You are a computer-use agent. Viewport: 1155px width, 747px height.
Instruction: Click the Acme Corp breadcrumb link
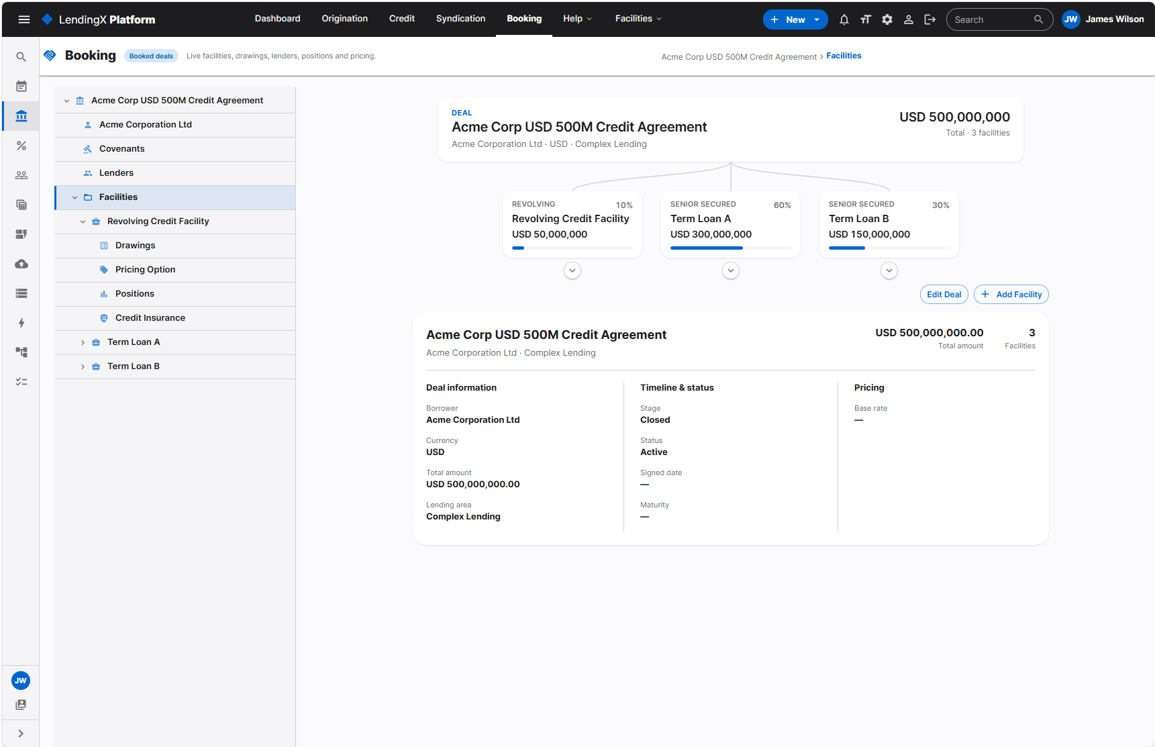click(739, 57)
